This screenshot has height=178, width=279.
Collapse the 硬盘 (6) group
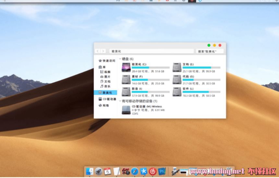click(x=120, y=59)
